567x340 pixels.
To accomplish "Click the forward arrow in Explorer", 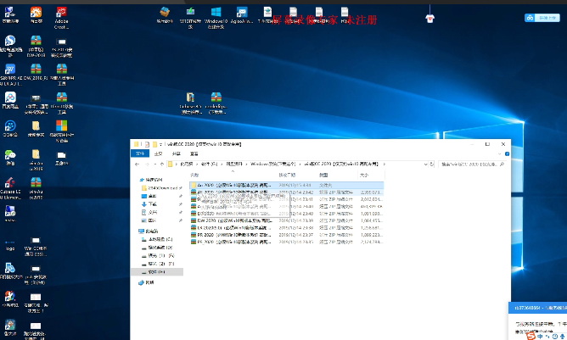I will tap(147, 164).
